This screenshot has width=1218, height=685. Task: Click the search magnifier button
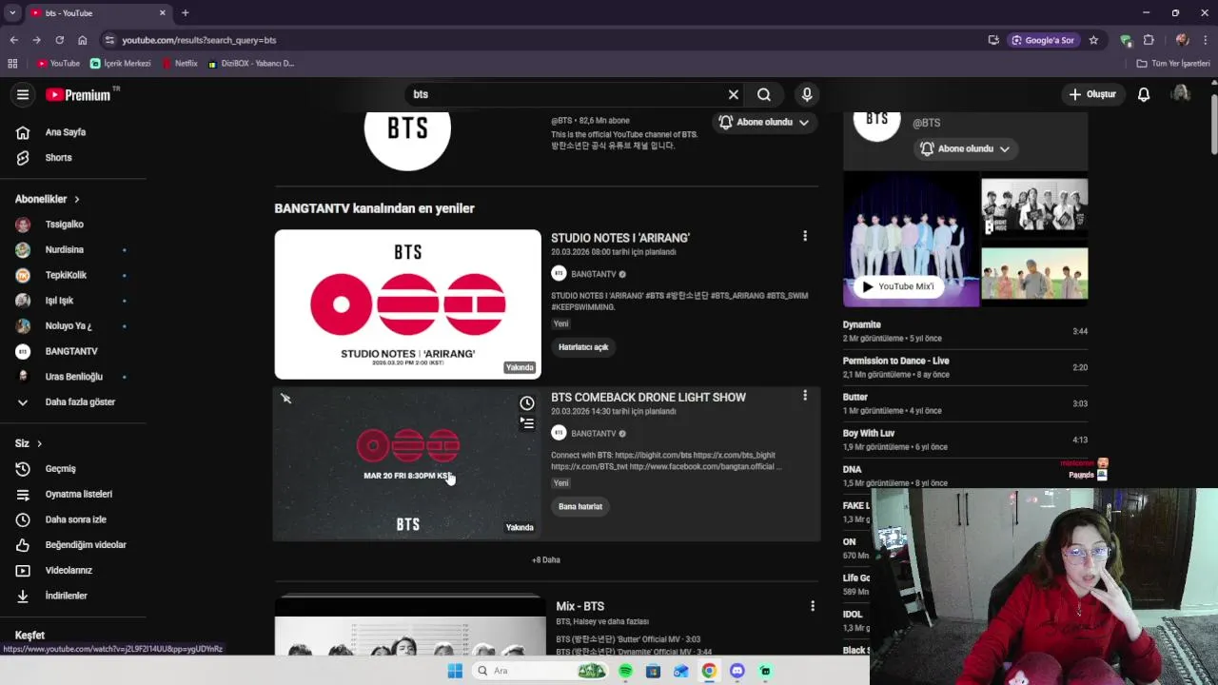coord(764,94)
